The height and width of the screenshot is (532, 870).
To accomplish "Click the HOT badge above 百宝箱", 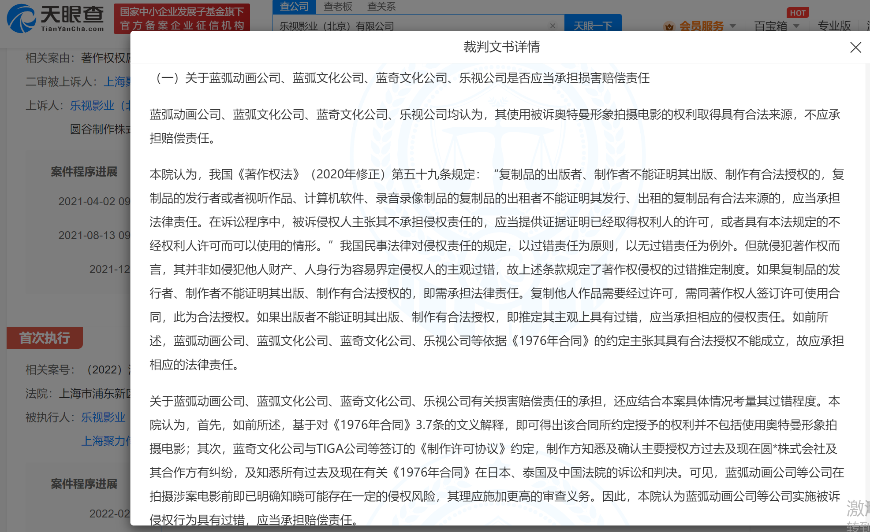I will pos(797,13).
